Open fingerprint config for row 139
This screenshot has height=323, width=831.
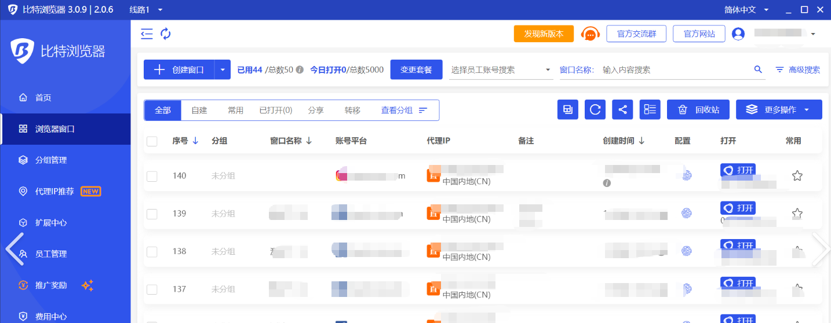687,214
